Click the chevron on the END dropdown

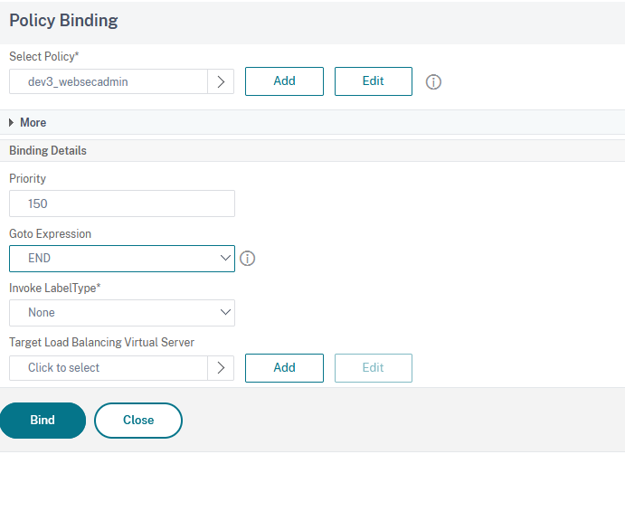coord(225,259)
